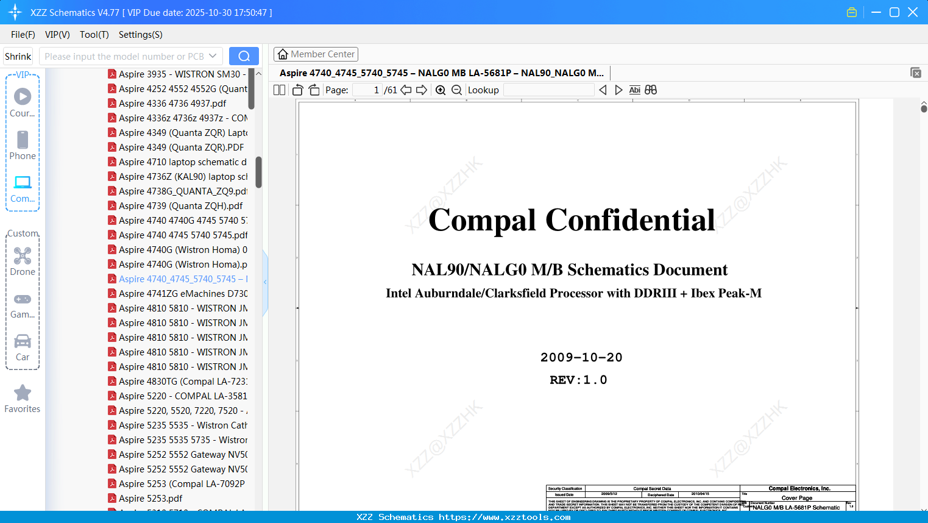Rotate the page clockwise
The image size is (928, 523).
(314, 90)
